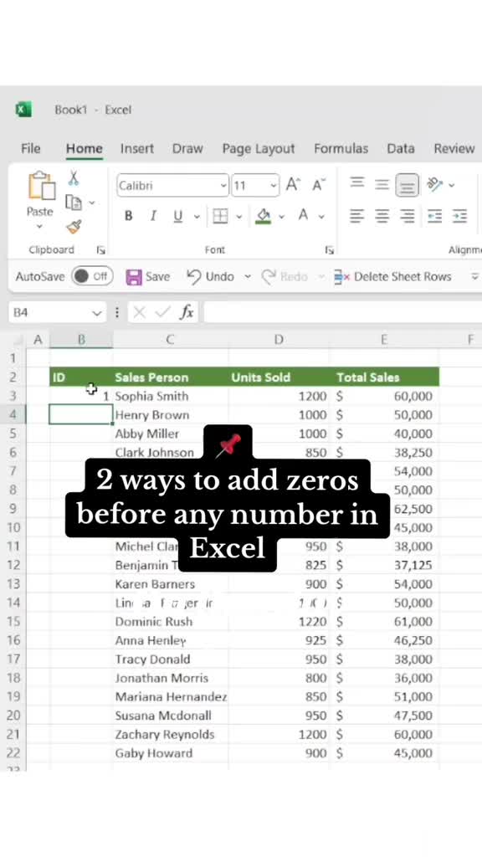This screenshot has height=857, width=482.
Task: Center text horizontally
Action: (x=382, y=216)
